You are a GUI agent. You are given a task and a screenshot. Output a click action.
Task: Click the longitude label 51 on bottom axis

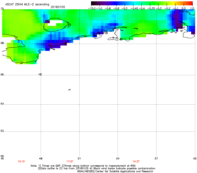[x=79, y=159]
